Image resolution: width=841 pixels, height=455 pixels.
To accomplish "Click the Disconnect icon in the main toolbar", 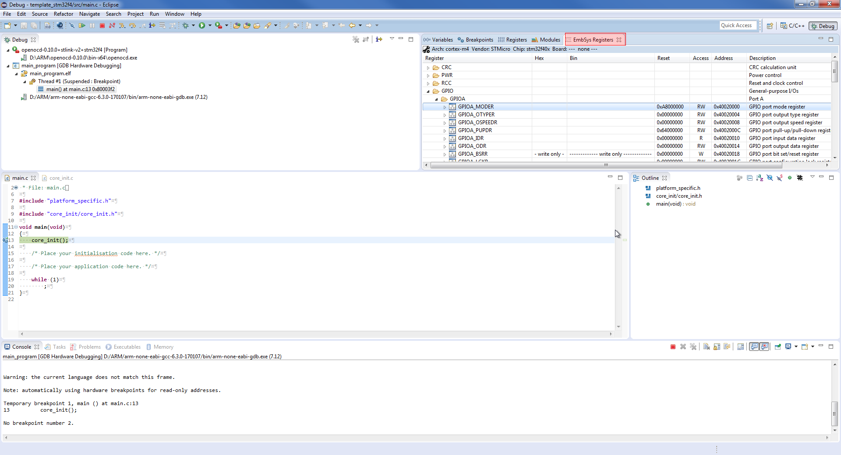I will coord(112,26).
